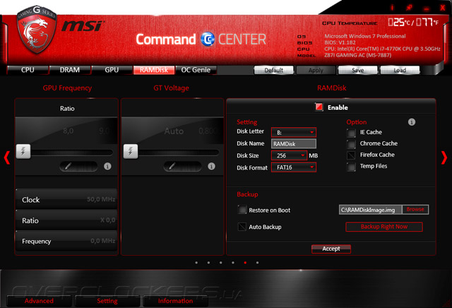Viewport: 452px width, 308px height.
Task: Toggle the Auto Backup checkbox
Action: (x=242, y=227)
